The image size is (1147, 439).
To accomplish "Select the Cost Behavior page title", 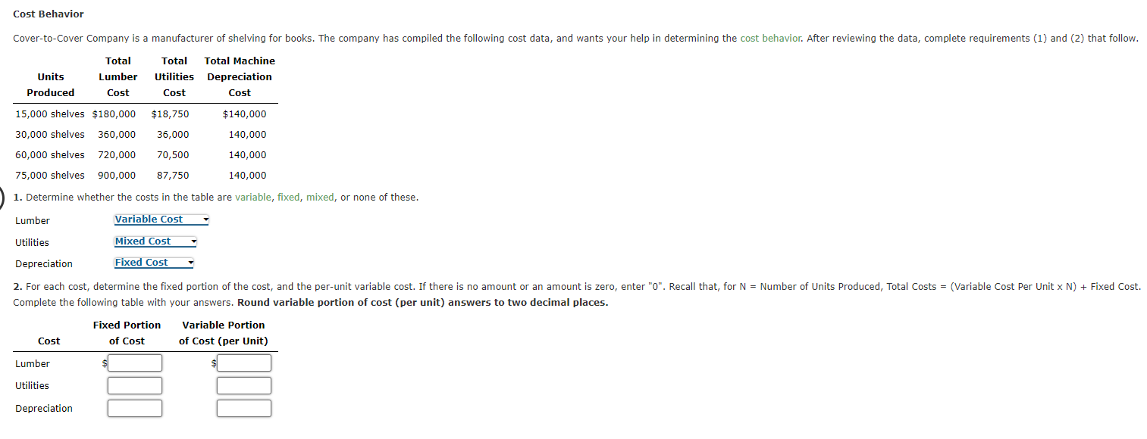I will tap(49, 14).
